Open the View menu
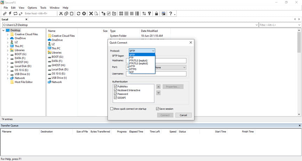This screenshot has height=161, width=302. click(21, 8)
